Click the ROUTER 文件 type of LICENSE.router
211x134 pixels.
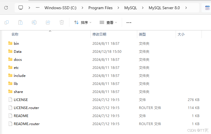point(150,108)
